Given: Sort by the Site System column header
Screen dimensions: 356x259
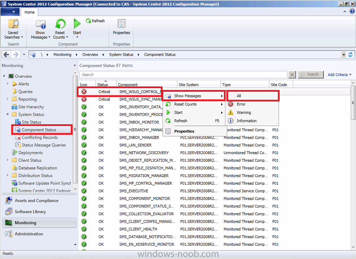Looking at the screenshot, I should (199, 84).
